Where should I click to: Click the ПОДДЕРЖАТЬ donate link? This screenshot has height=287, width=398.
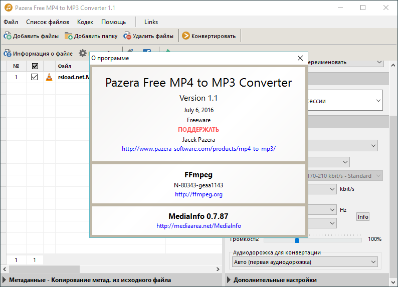point(198,130)
